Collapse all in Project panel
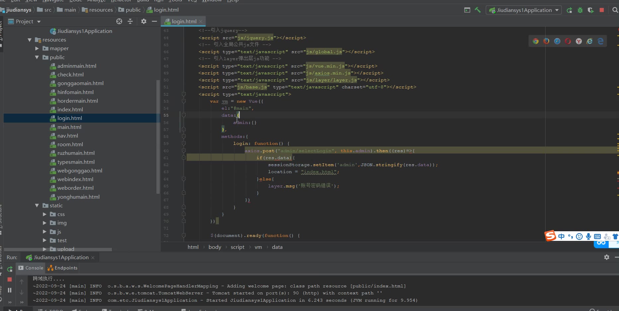 pyautogui.click(x=130, y=21)
